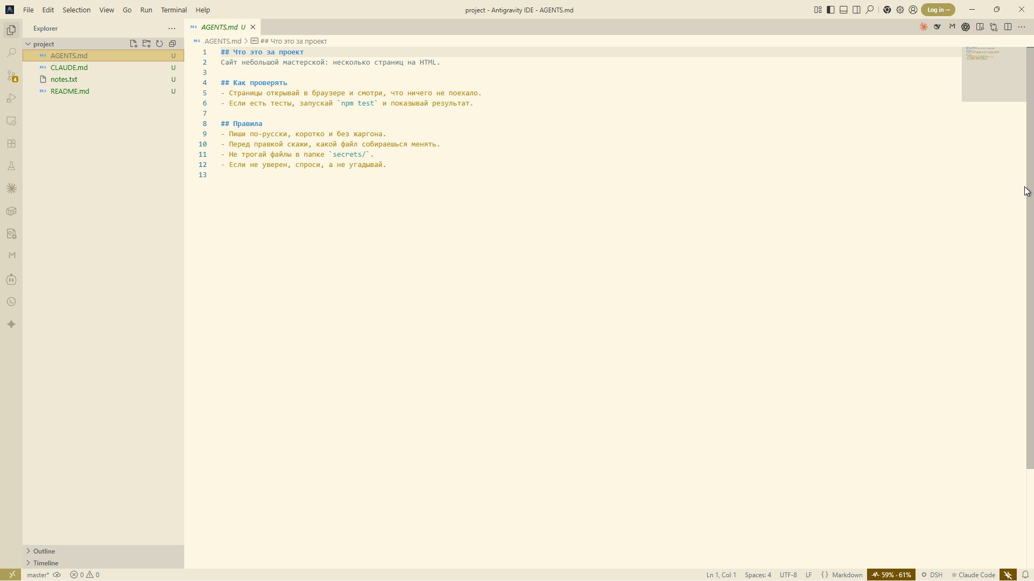
Task: Open the Terminal menu
Action: tap(173, 10)
